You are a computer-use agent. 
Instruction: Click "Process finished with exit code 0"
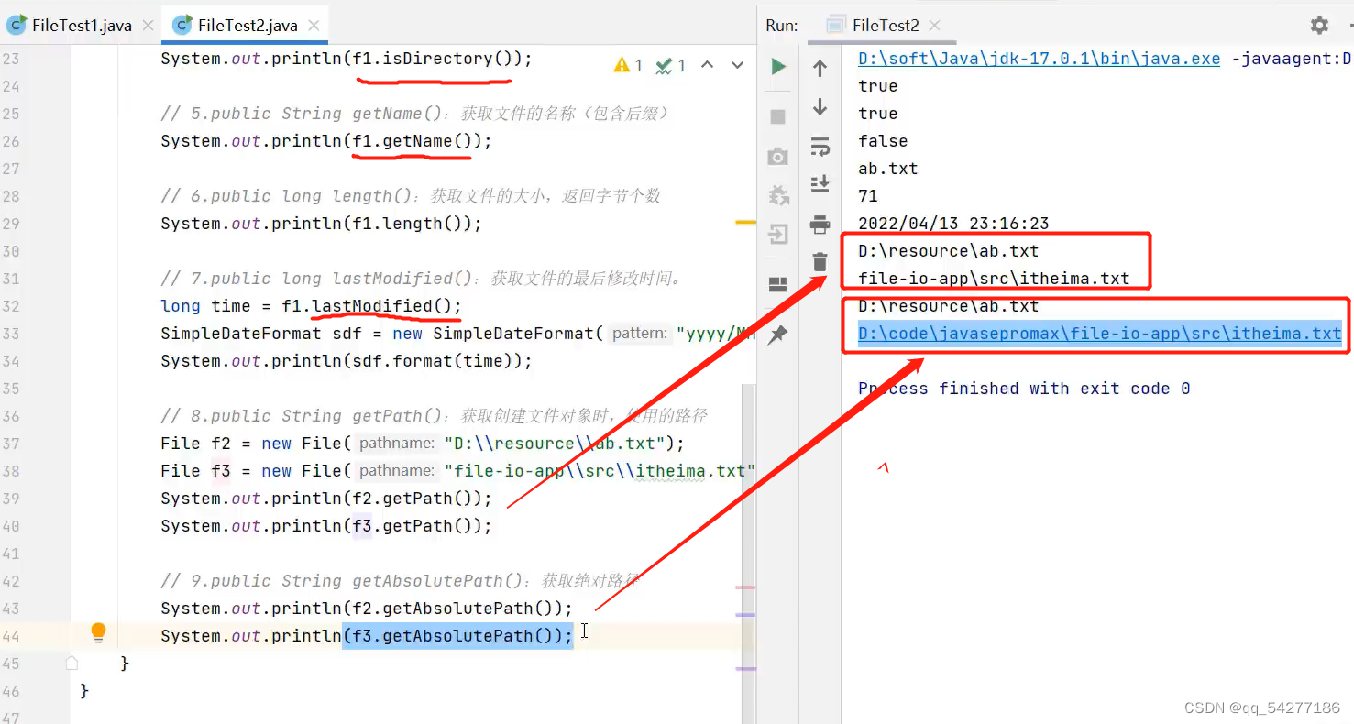(1024, 389)
